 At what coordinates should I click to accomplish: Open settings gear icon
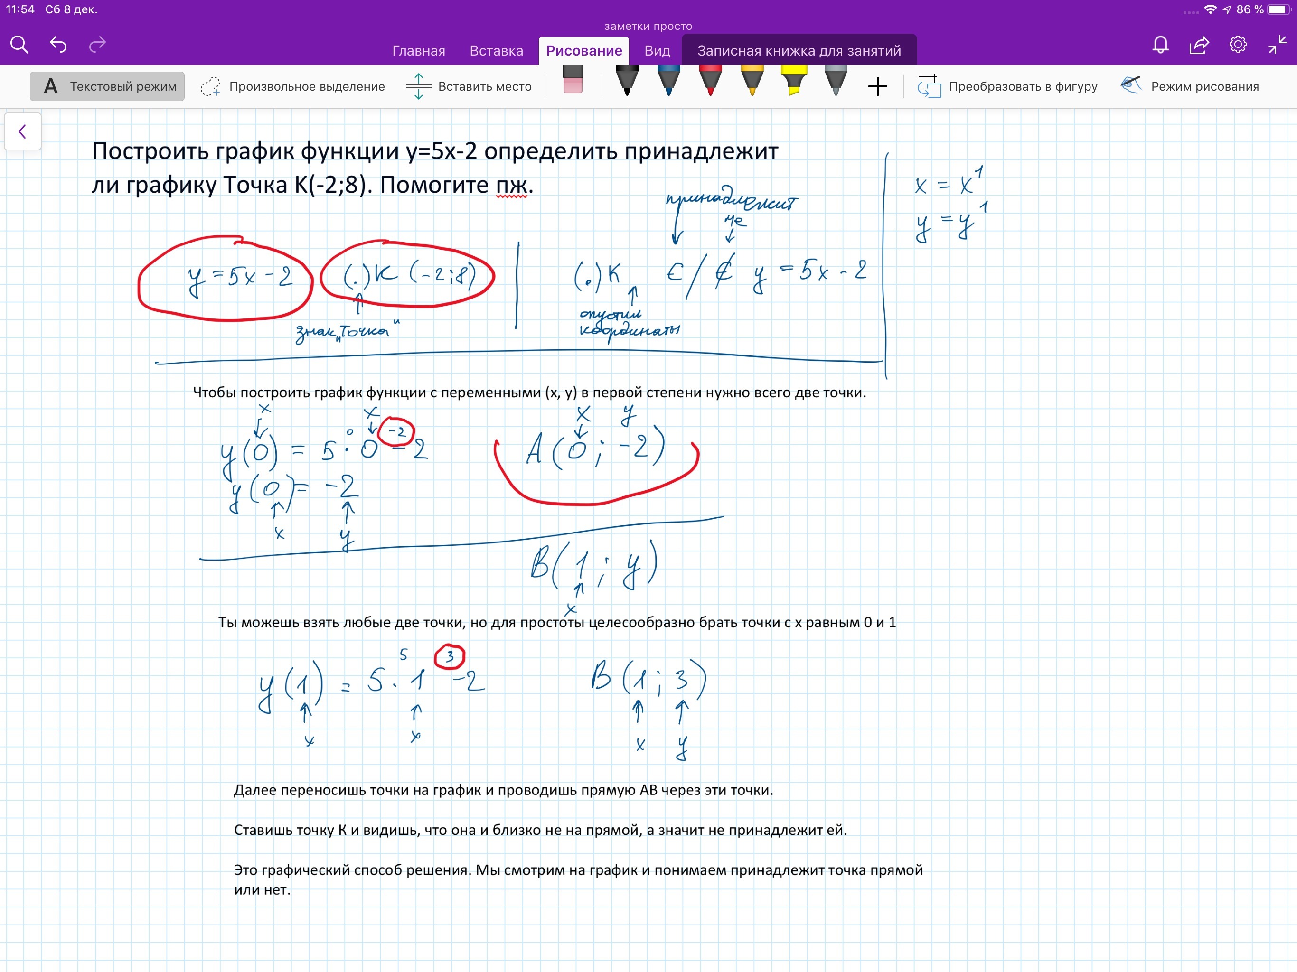pyautogui.click(x=1238, y=45)
